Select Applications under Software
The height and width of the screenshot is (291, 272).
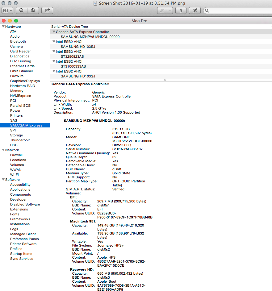pos(20,190)
